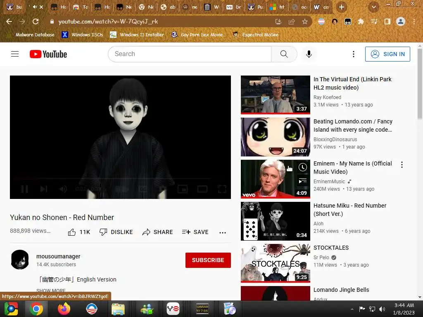Click the Start button on taskbar

11,309
